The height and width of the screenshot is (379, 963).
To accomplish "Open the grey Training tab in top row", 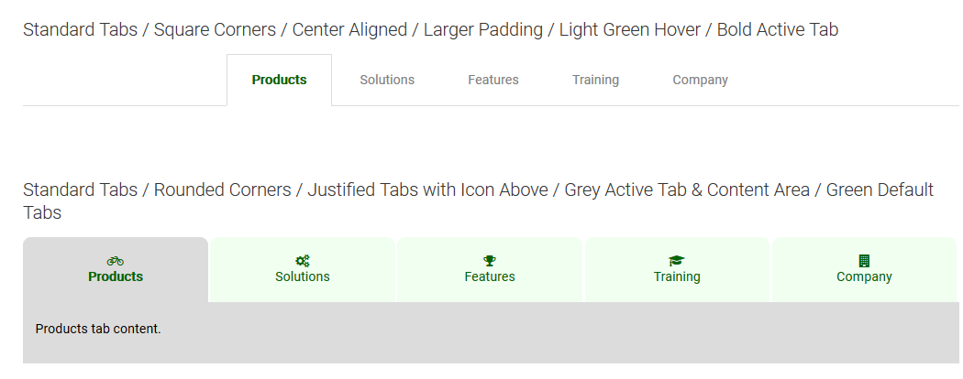I will (596, 80).
